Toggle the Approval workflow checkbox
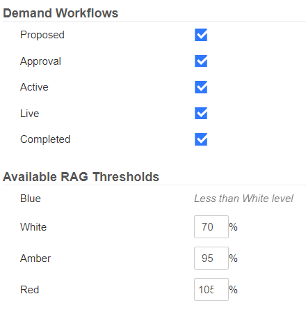The height and width of the screenshot is (317, 306). pos(201,61)
